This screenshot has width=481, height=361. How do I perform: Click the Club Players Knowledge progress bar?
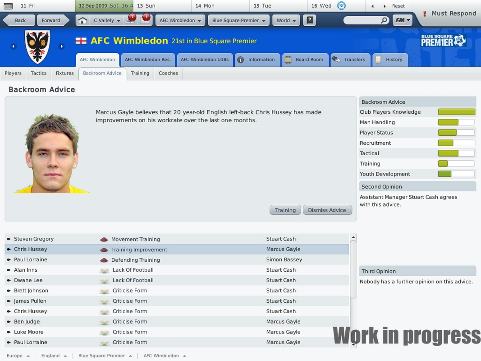457,112
